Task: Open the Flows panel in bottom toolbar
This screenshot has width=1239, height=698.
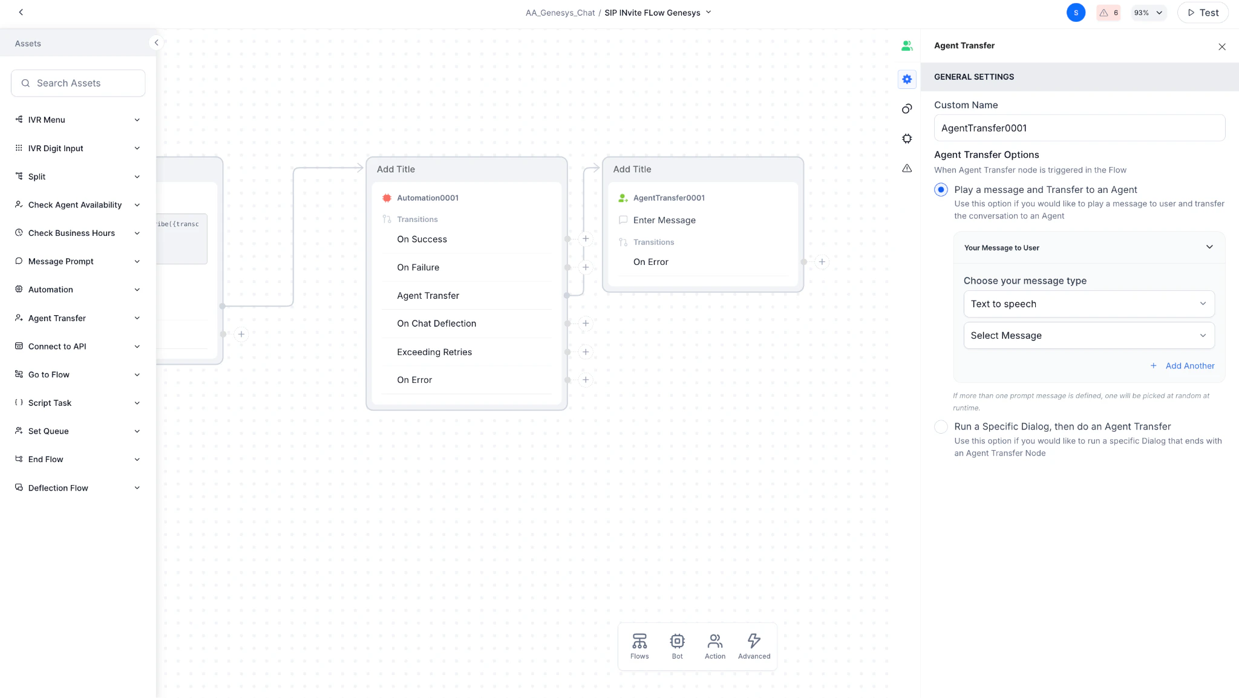Action: click(x=639, y=645)
